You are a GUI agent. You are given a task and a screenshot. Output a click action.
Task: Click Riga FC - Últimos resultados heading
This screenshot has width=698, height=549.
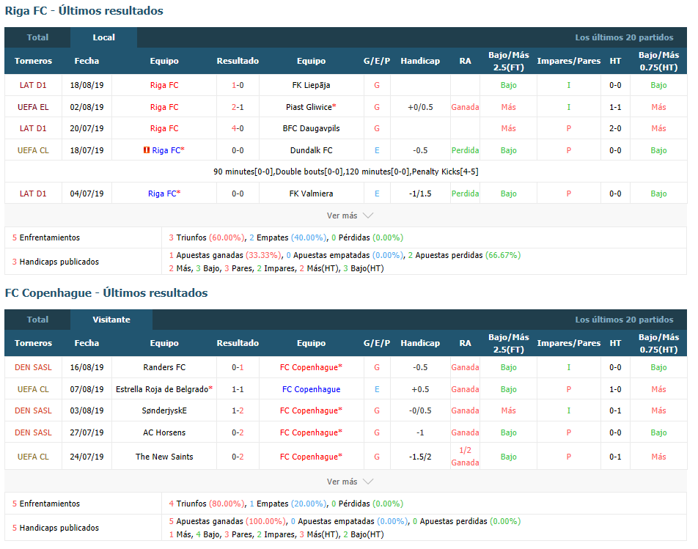[x=84, y=11]
